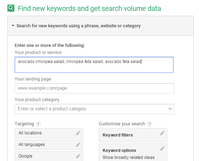Show Targeting help question mark
The image size is (199, 161).
(38, 124)
